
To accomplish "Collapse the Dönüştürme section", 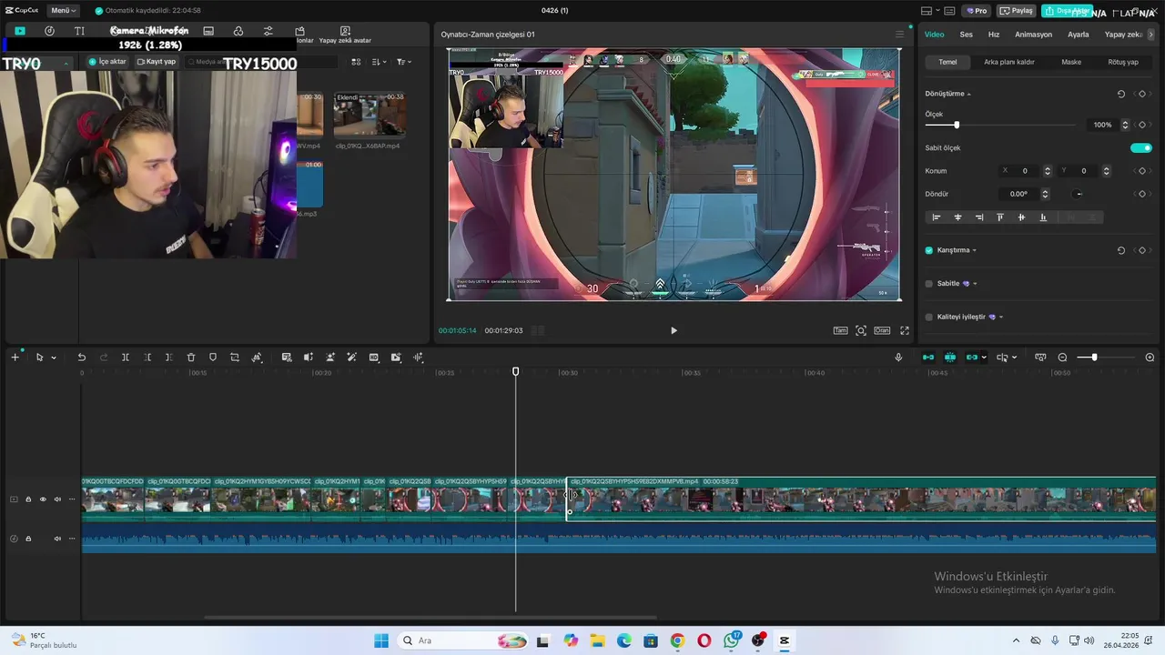I will click(968, 94).
